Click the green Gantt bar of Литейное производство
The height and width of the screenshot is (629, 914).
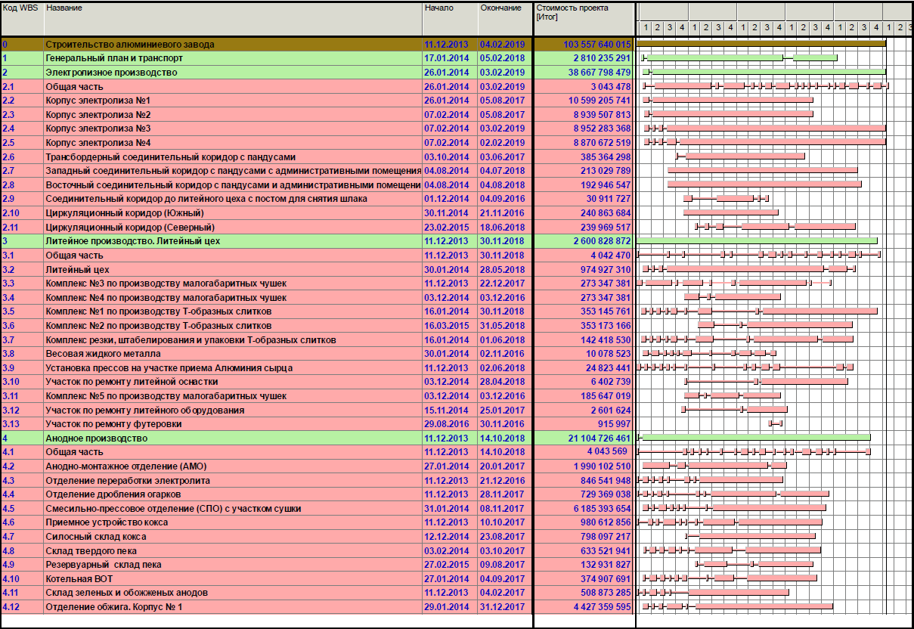pos(757,241)
